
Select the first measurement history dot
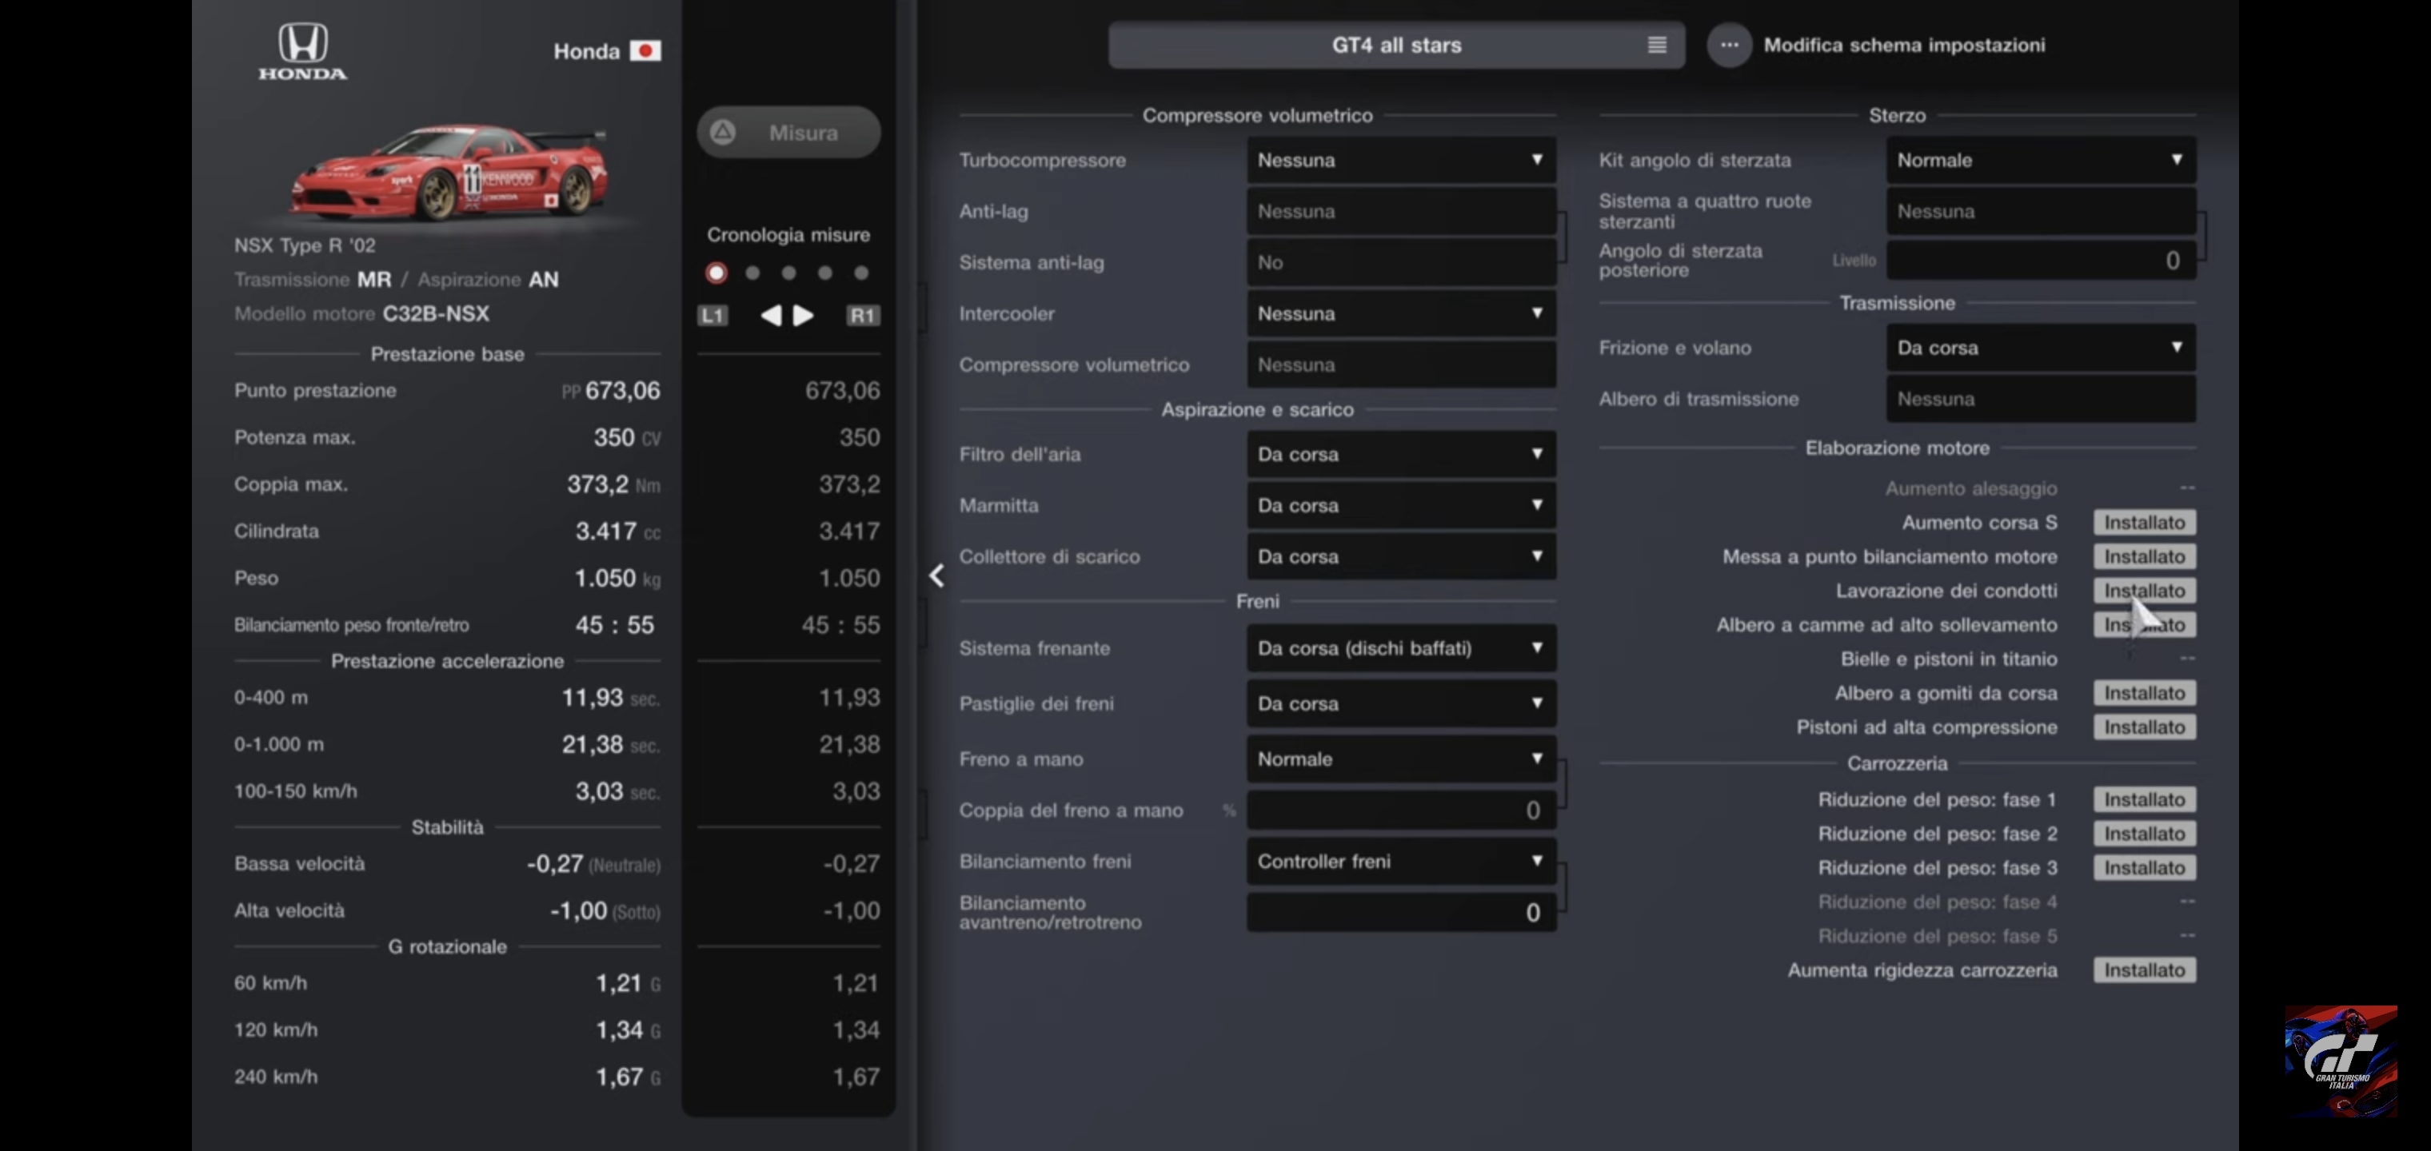(717, 273)
